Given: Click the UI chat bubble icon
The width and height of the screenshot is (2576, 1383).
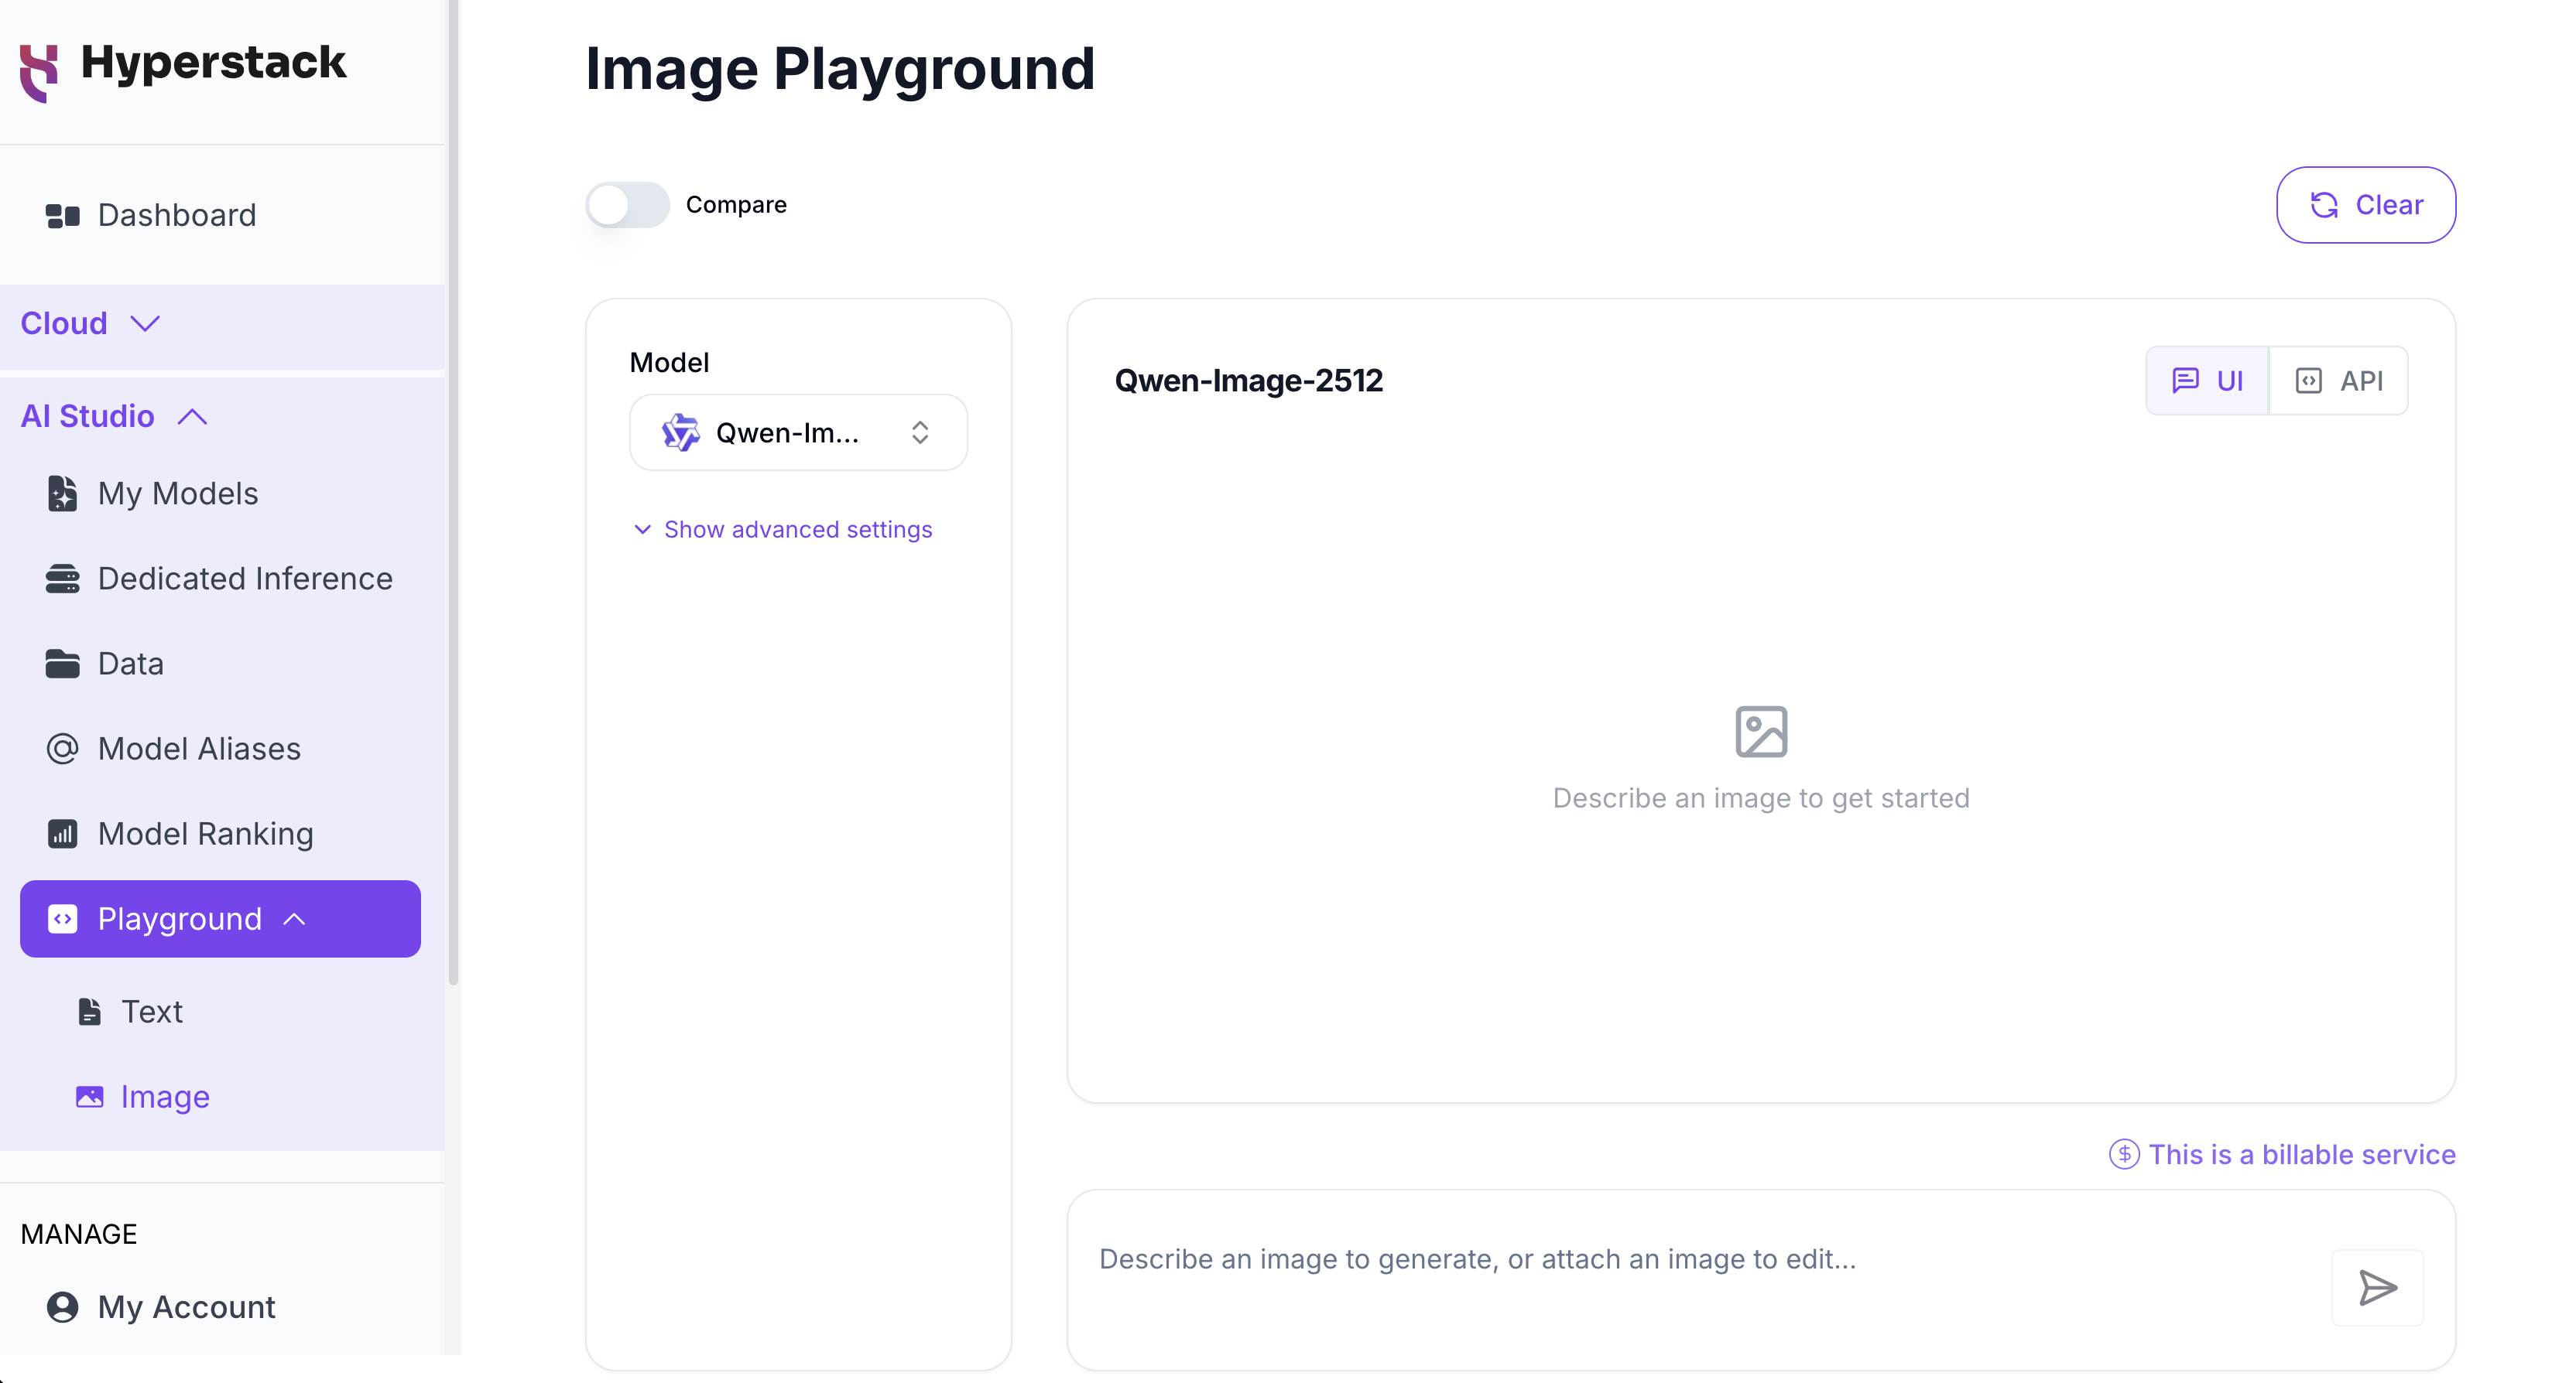Looking at the screenshot, I should (2185, 381).
